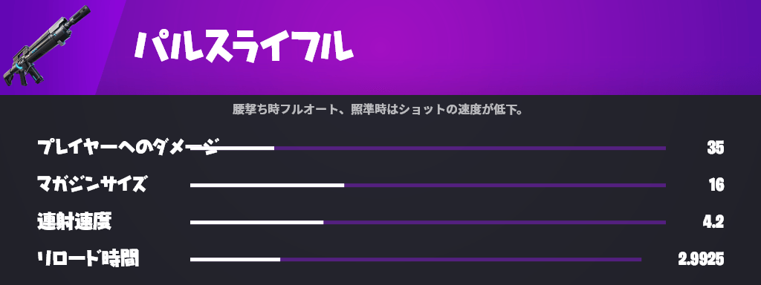Viewport: 761px width, 285px height.
Task: Click the fire rate value 4.2
Action: tap(713, 223)
